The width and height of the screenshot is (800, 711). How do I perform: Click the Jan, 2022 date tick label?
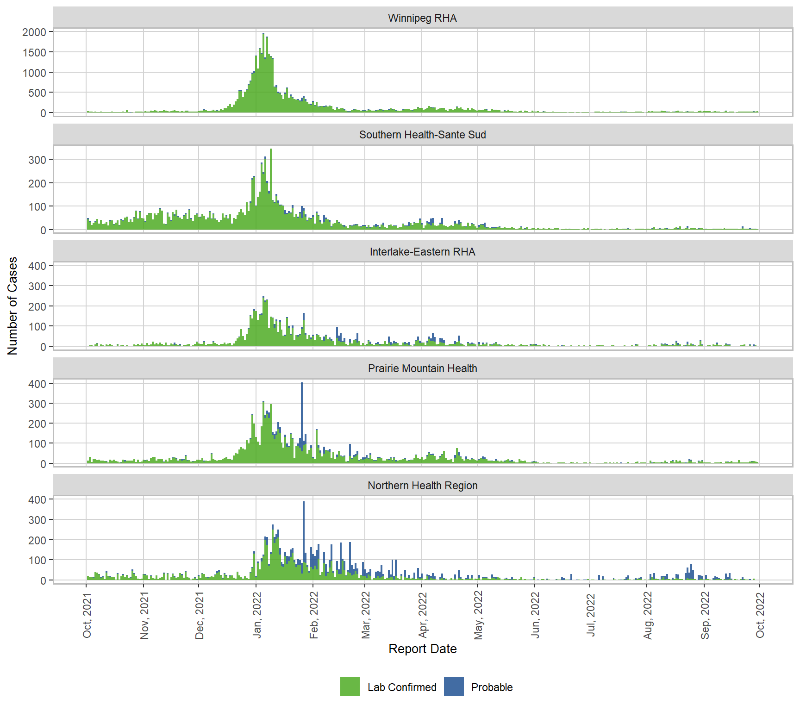pos(257,616)
